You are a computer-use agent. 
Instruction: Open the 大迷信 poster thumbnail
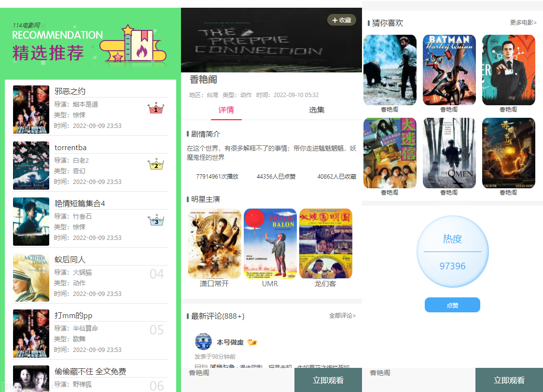pos(390,153)
